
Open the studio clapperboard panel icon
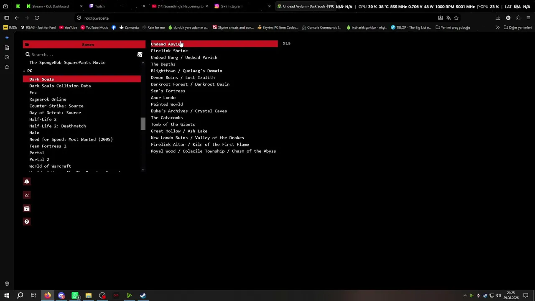coord(27,208)
